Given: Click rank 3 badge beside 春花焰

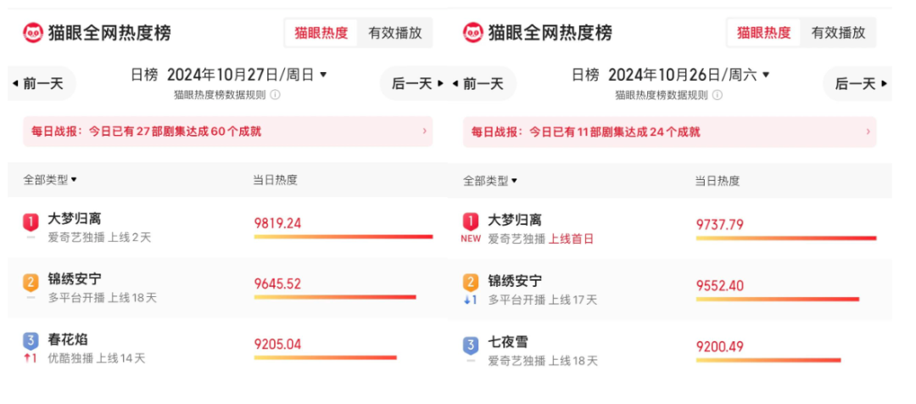Looking at the screenshot, I should (31, 341).
